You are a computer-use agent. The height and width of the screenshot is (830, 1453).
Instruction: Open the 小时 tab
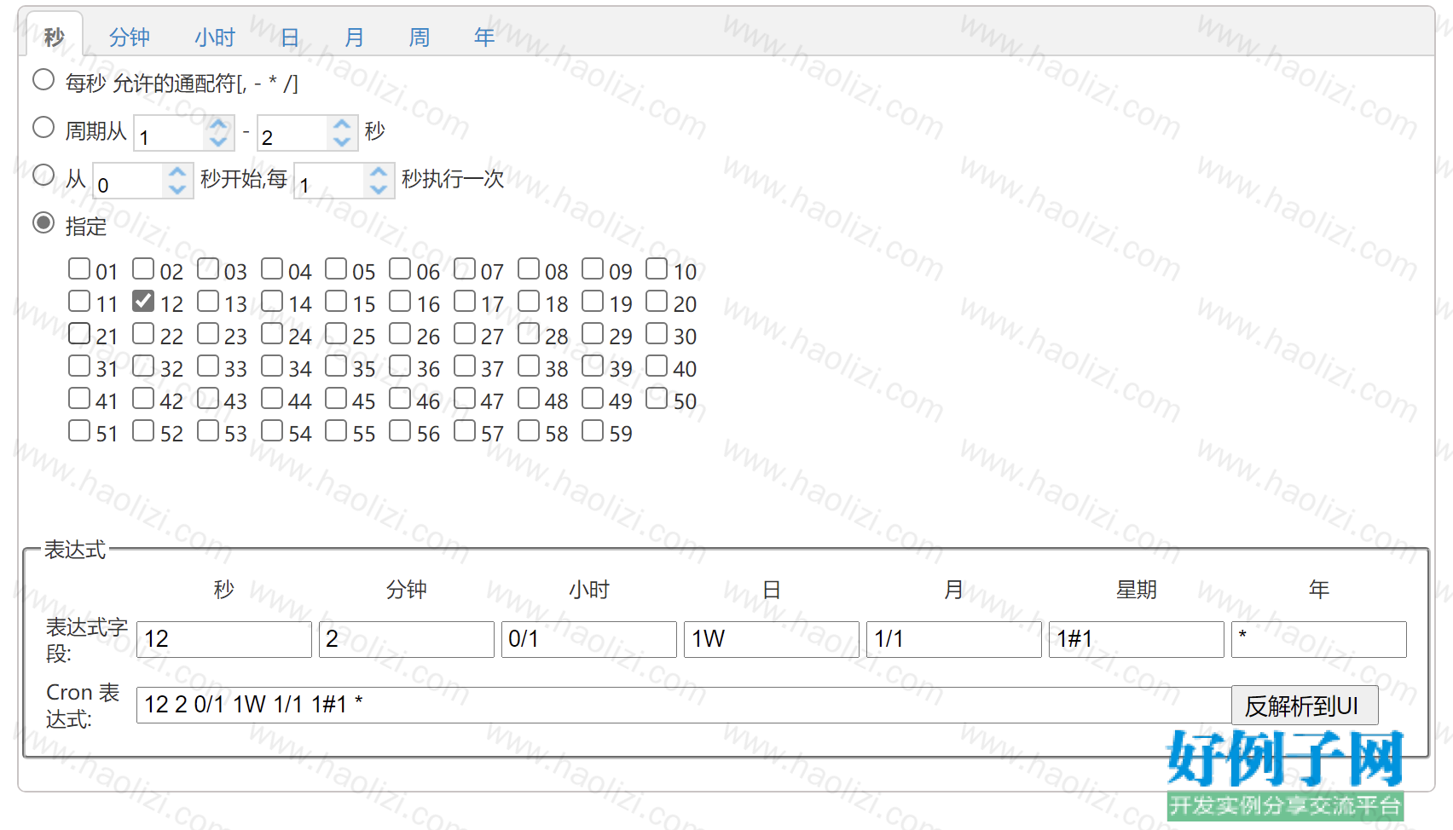click(x=215, y=37)
